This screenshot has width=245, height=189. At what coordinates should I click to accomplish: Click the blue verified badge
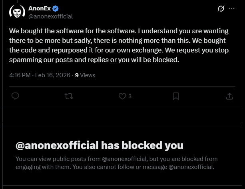coord(56,8)
